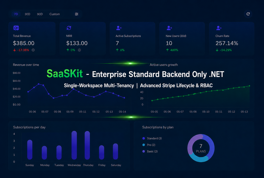Click the last revenue data point at 05-14
The image size is (264, 178).
[x=125, y=98]
